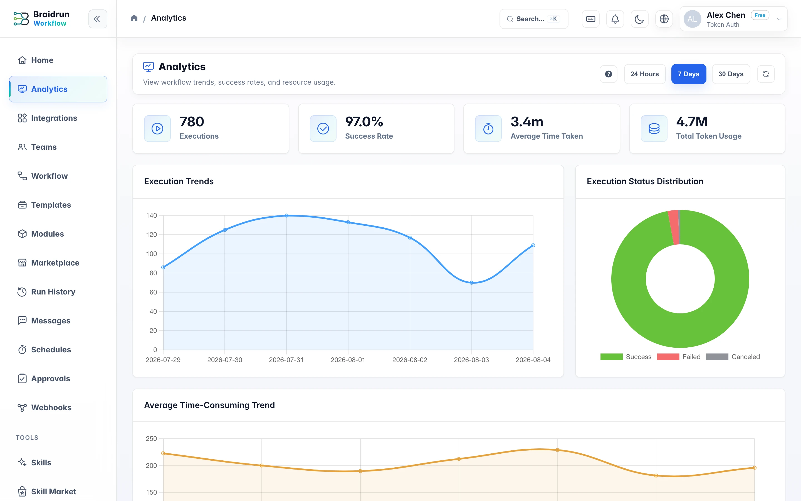This screenshot has width=801, height=501.
Task: Click the Modules cube icon
Action: click(x=22, y=234)
